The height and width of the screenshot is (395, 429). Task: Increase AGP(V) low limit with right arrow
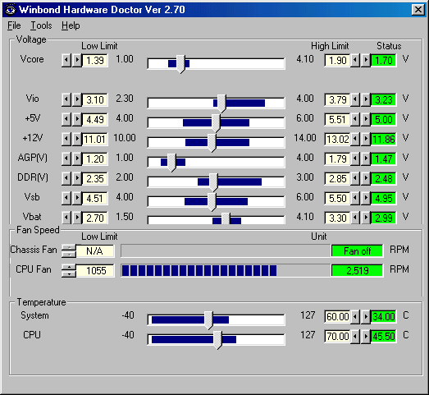[x=77, y=158]
